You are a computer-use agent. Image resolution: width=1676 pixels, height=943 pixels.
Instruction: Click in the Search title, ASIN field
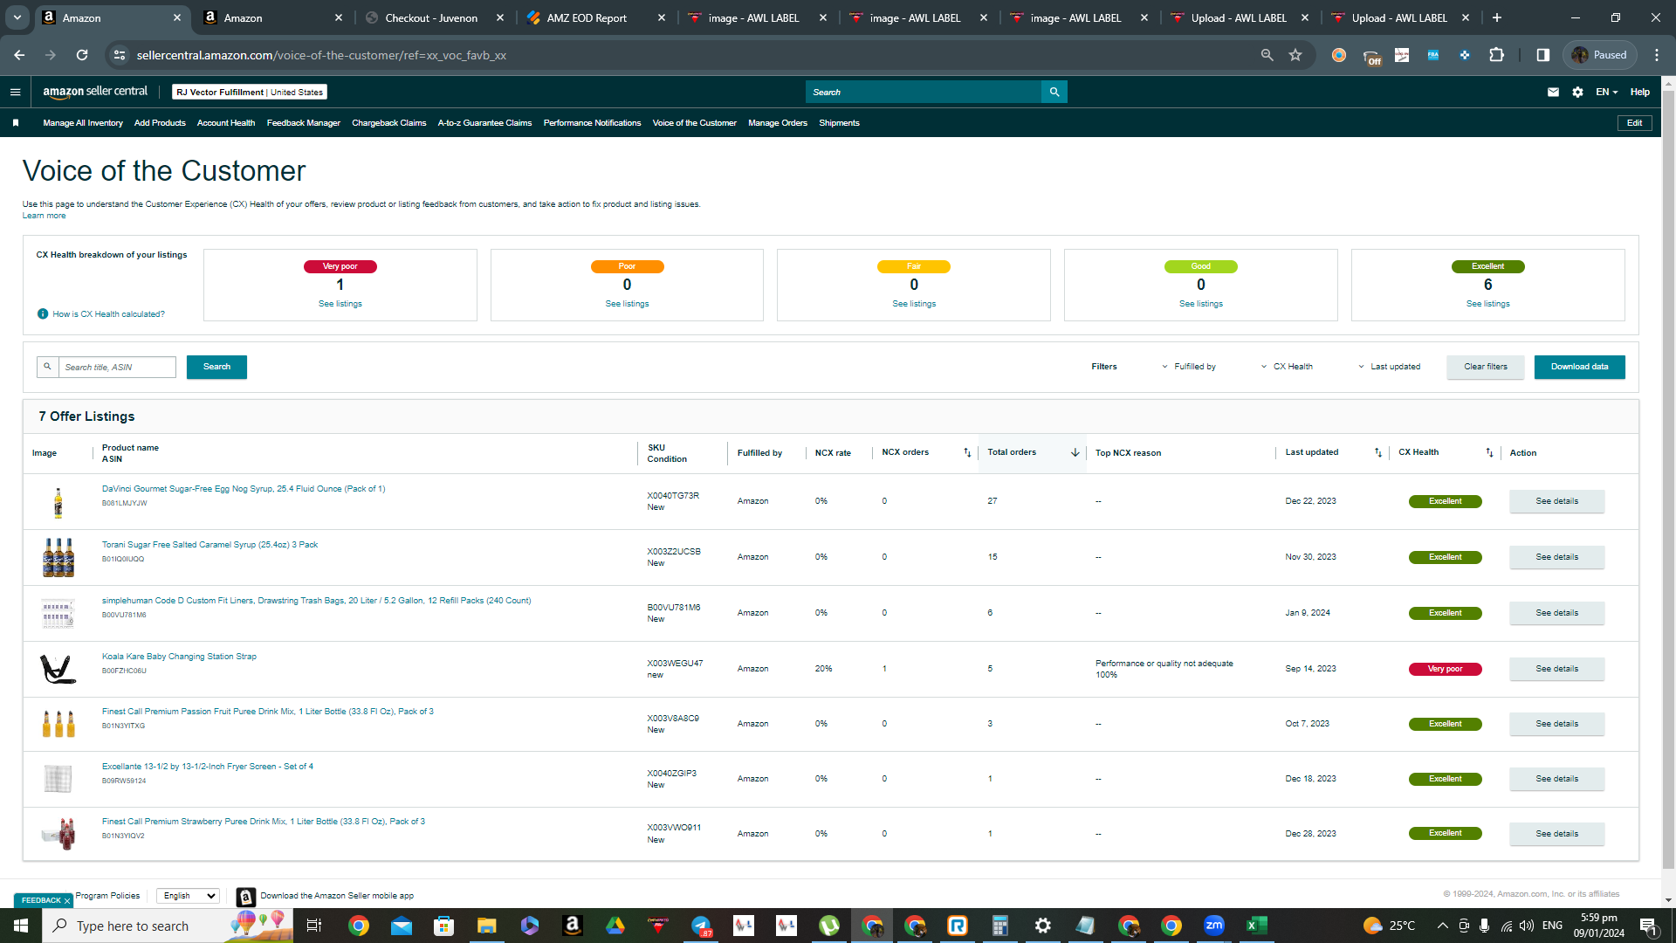pos(117,367)
